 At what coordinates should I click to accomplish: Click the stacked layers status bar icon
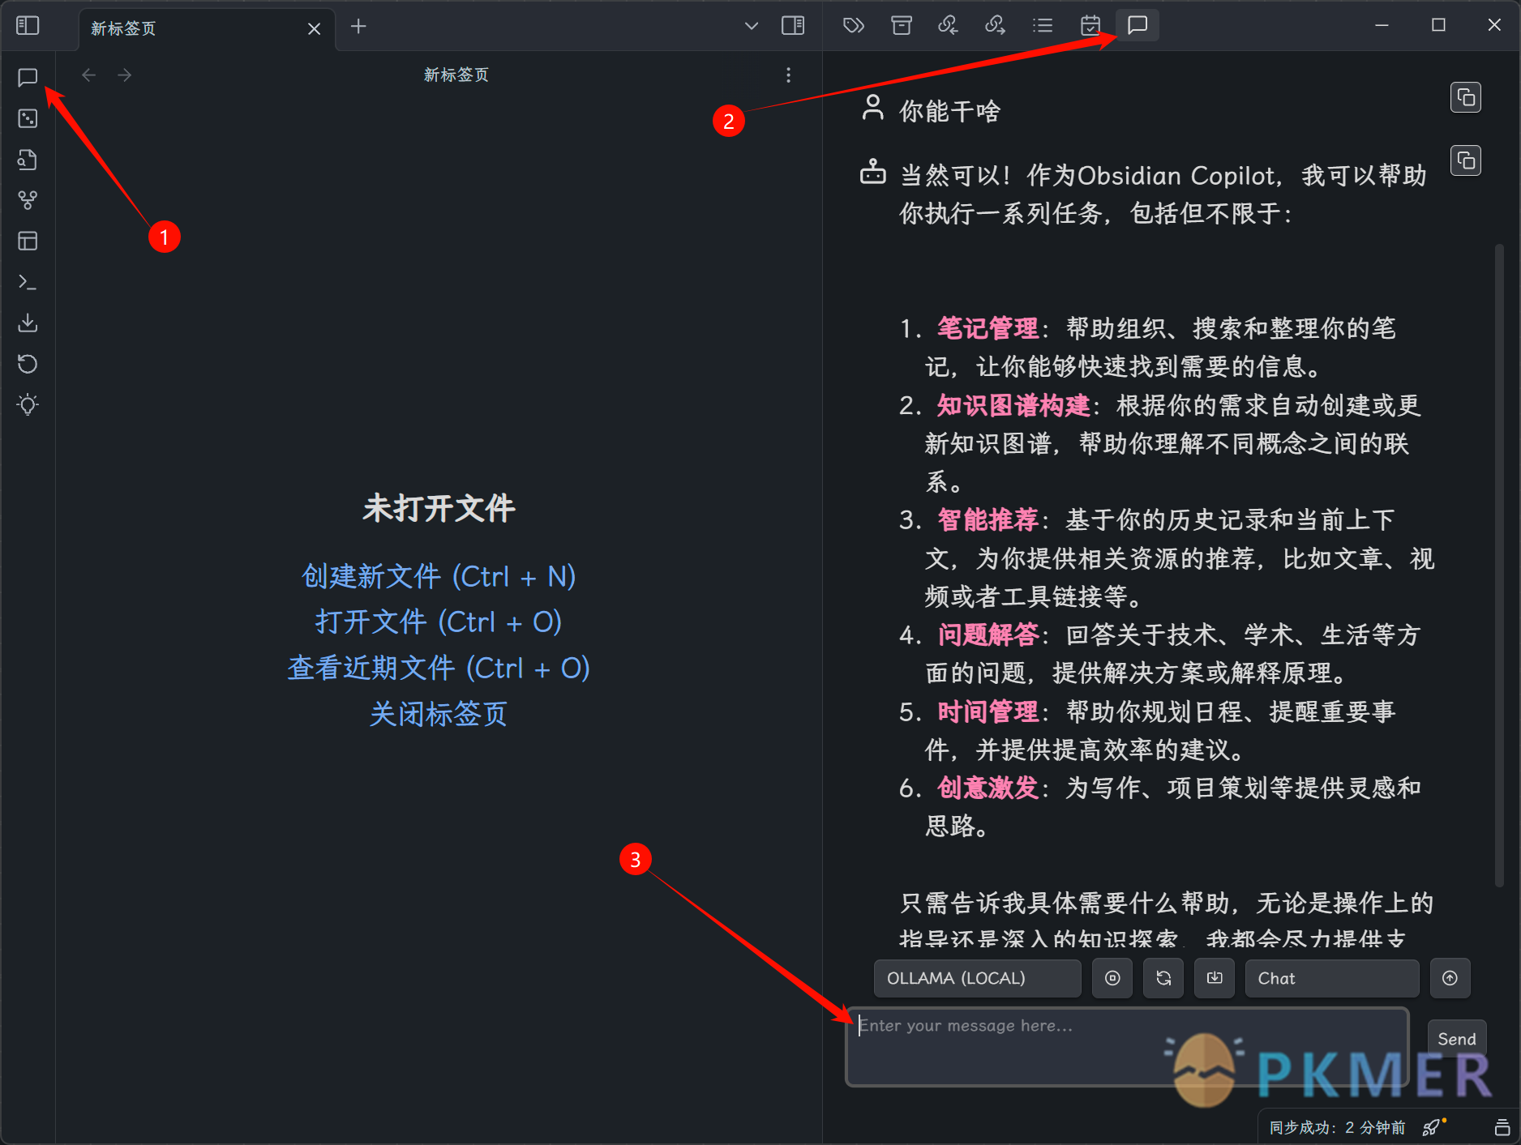tap(1502, 1127)
